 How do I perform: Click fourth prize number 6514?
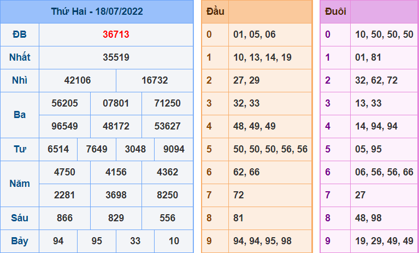point(58,149)
